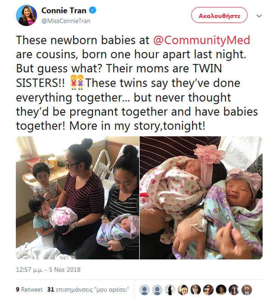Expand the tweet options chevron
This screenshot has width=278, height=300.
coord(259,16)
